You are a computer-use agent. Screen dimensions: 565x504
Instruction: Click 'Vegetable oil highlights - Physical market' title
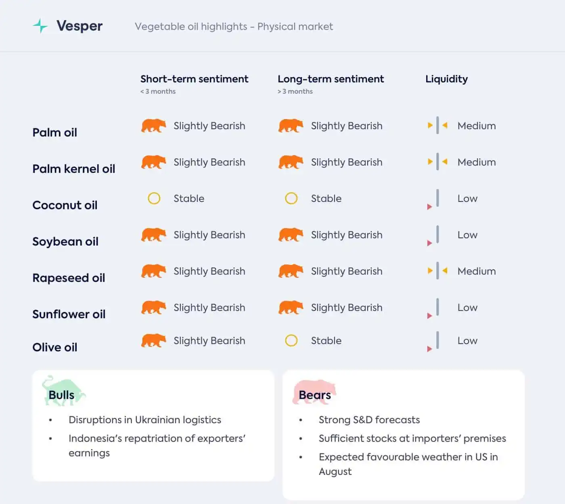point(234,27)
